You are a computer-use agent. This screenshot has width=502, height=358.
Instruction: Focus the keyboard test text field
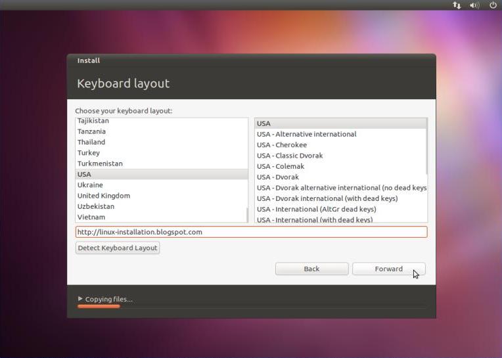251,232
